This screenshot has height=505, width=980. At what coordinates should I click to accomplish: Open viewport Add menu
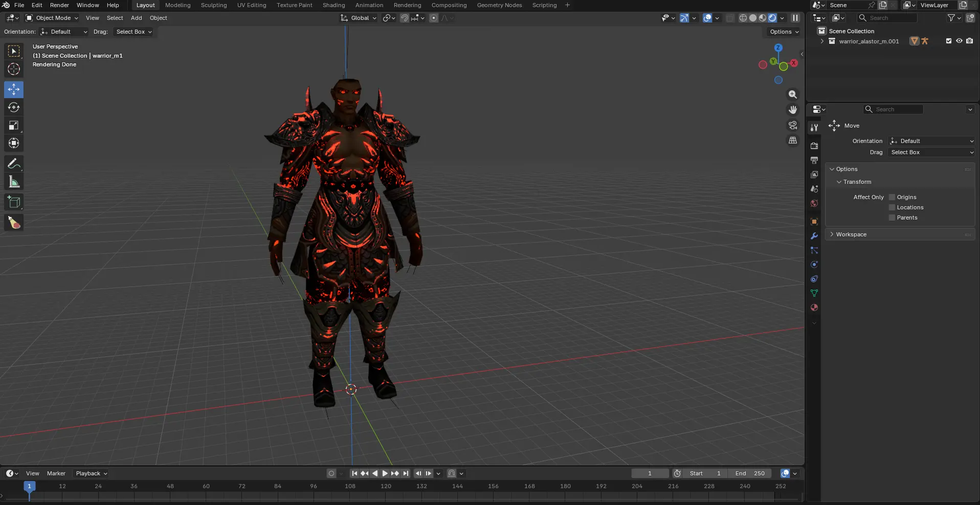point(136,18)
